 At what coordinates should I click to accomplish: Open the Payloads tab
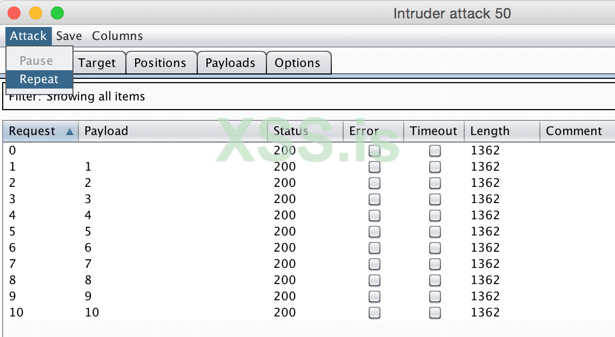click(230, 63)
